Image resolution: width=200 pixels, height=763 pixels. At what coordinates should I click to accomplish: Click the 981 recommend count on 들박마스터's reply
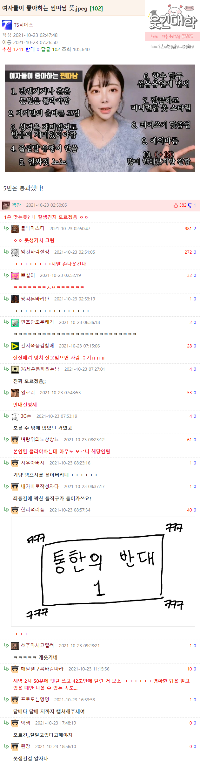188,229
